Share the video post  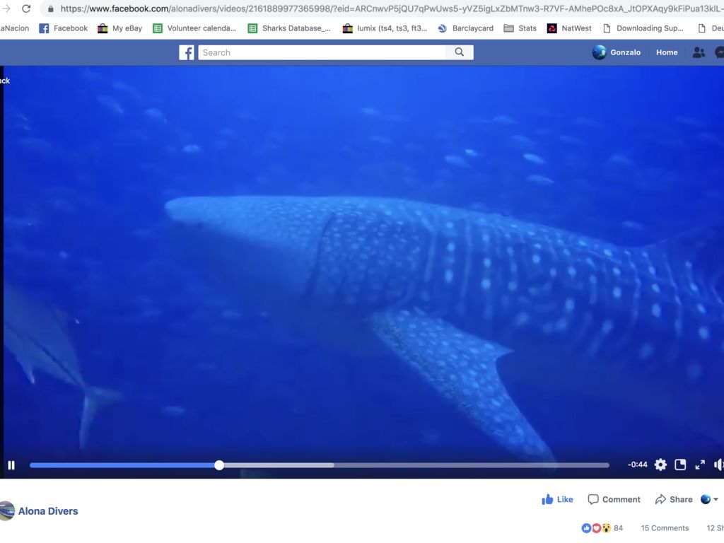pyautogui.click(x=674, y=499)
